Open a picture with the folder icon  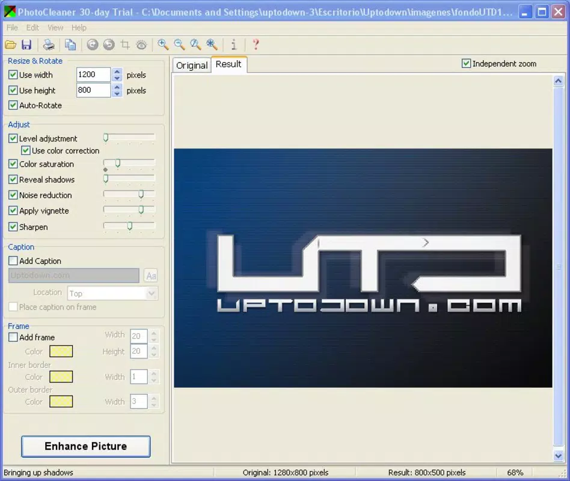click(11, 44)
